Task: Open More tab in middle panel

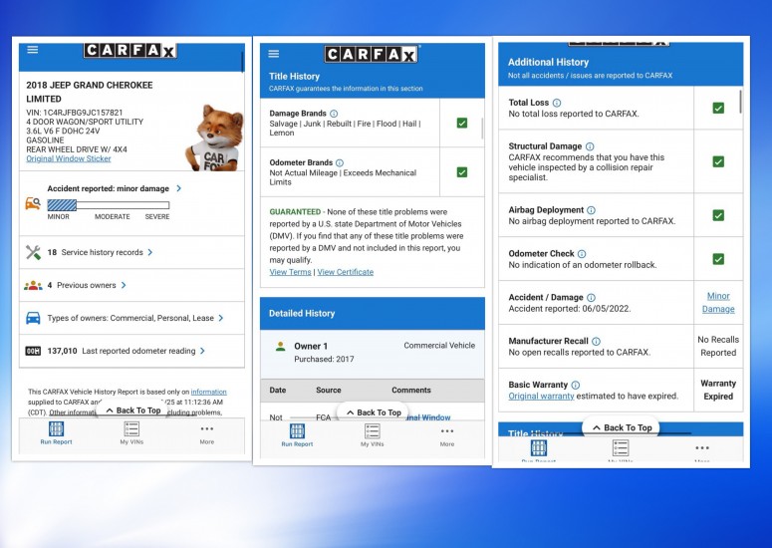Action: coord(447,435)
